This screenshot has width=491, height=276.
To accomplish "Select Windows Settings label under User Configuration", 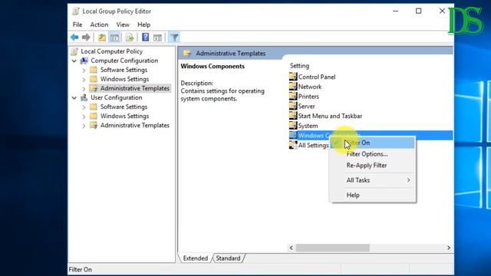I will pos(124,116).
